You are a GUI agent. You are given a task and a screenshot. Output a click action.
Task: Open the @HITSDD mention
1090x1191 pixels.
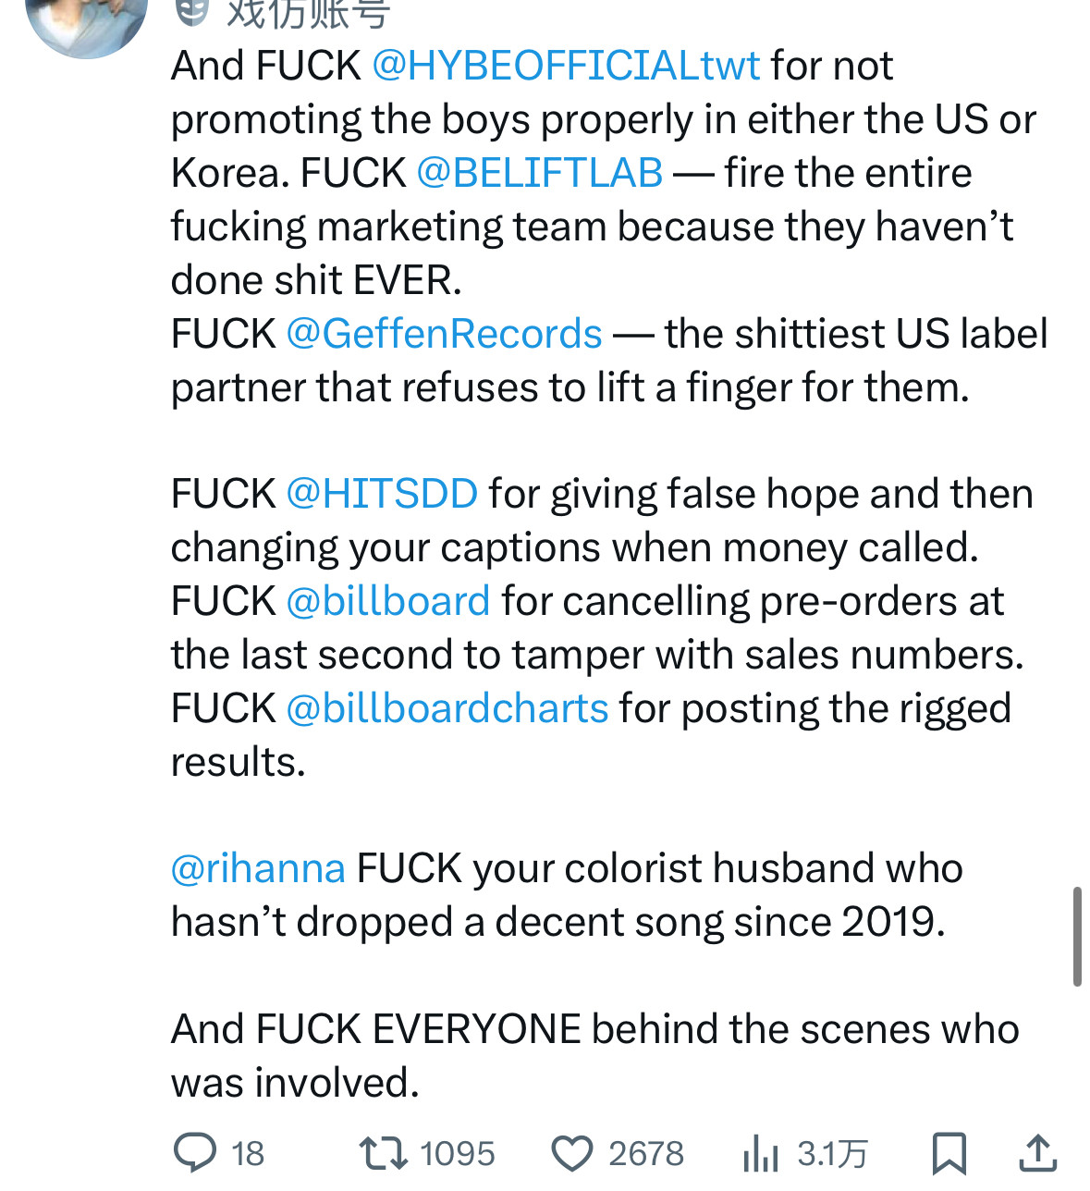(382, 494)
